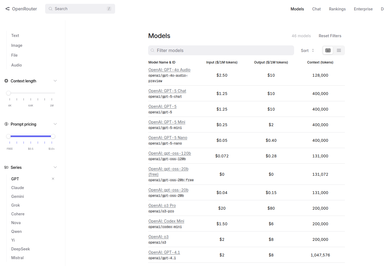Click the magnifier icon in Filter models
The width and height of the screenshot is (384, 266).
point(153,50)
